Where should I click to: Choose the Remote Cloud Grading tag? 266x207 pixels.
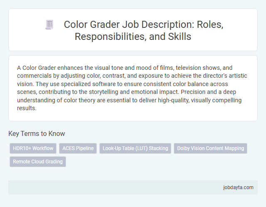[x=38, y=162]
